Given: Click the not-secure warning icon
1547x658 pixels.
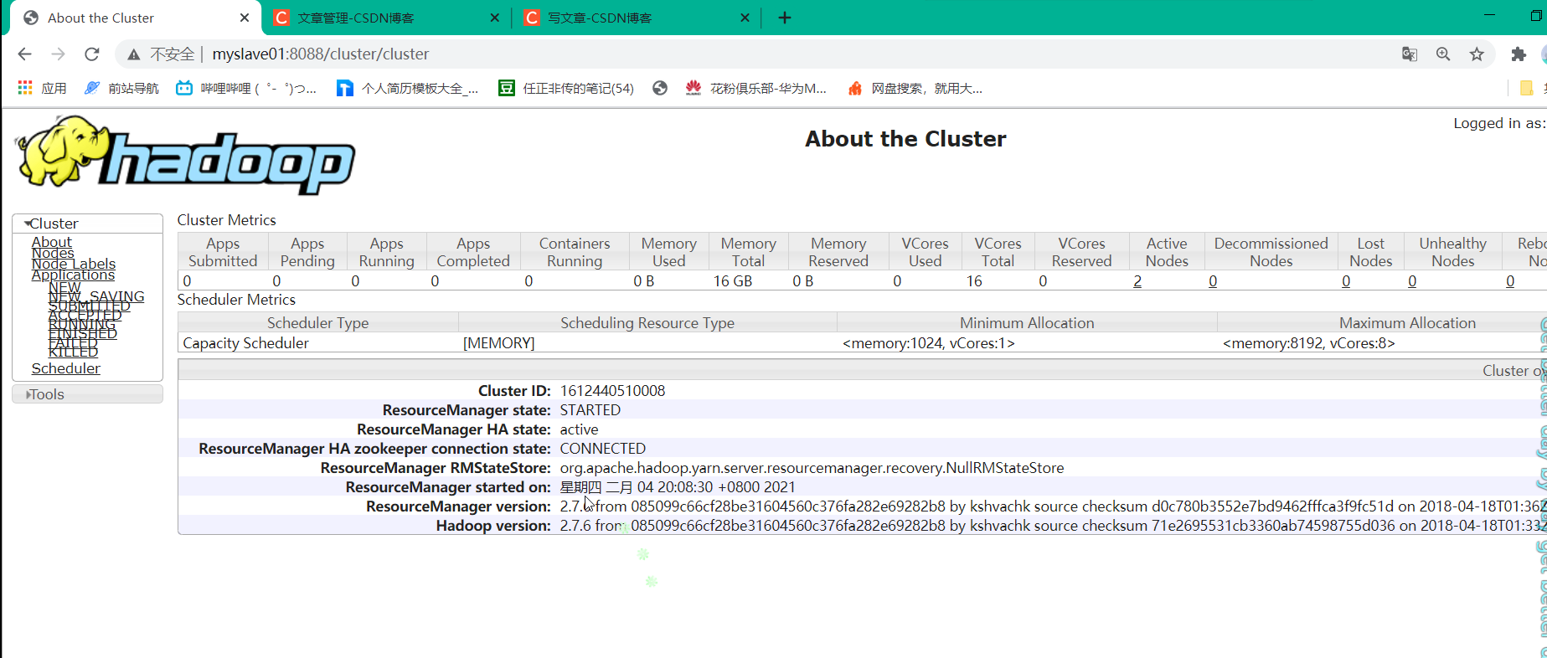Looking at the screenshot, I should [133, 54].
